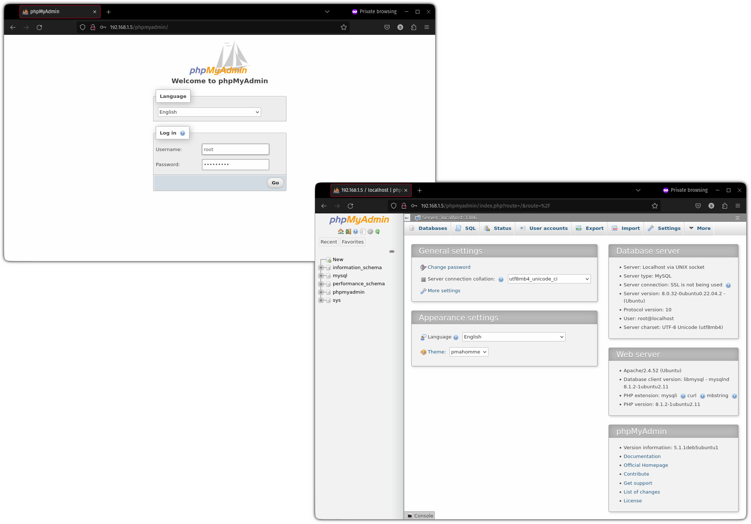Collapse the page header chevron icon
The height and width of the screenshot is (524, 751).
click(x=737, y=218)
